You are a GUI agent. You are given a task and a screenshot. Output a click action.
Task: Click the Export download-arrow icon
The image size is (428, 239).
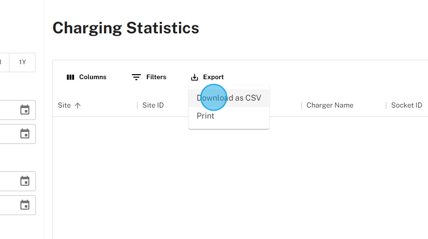point(195,77)
